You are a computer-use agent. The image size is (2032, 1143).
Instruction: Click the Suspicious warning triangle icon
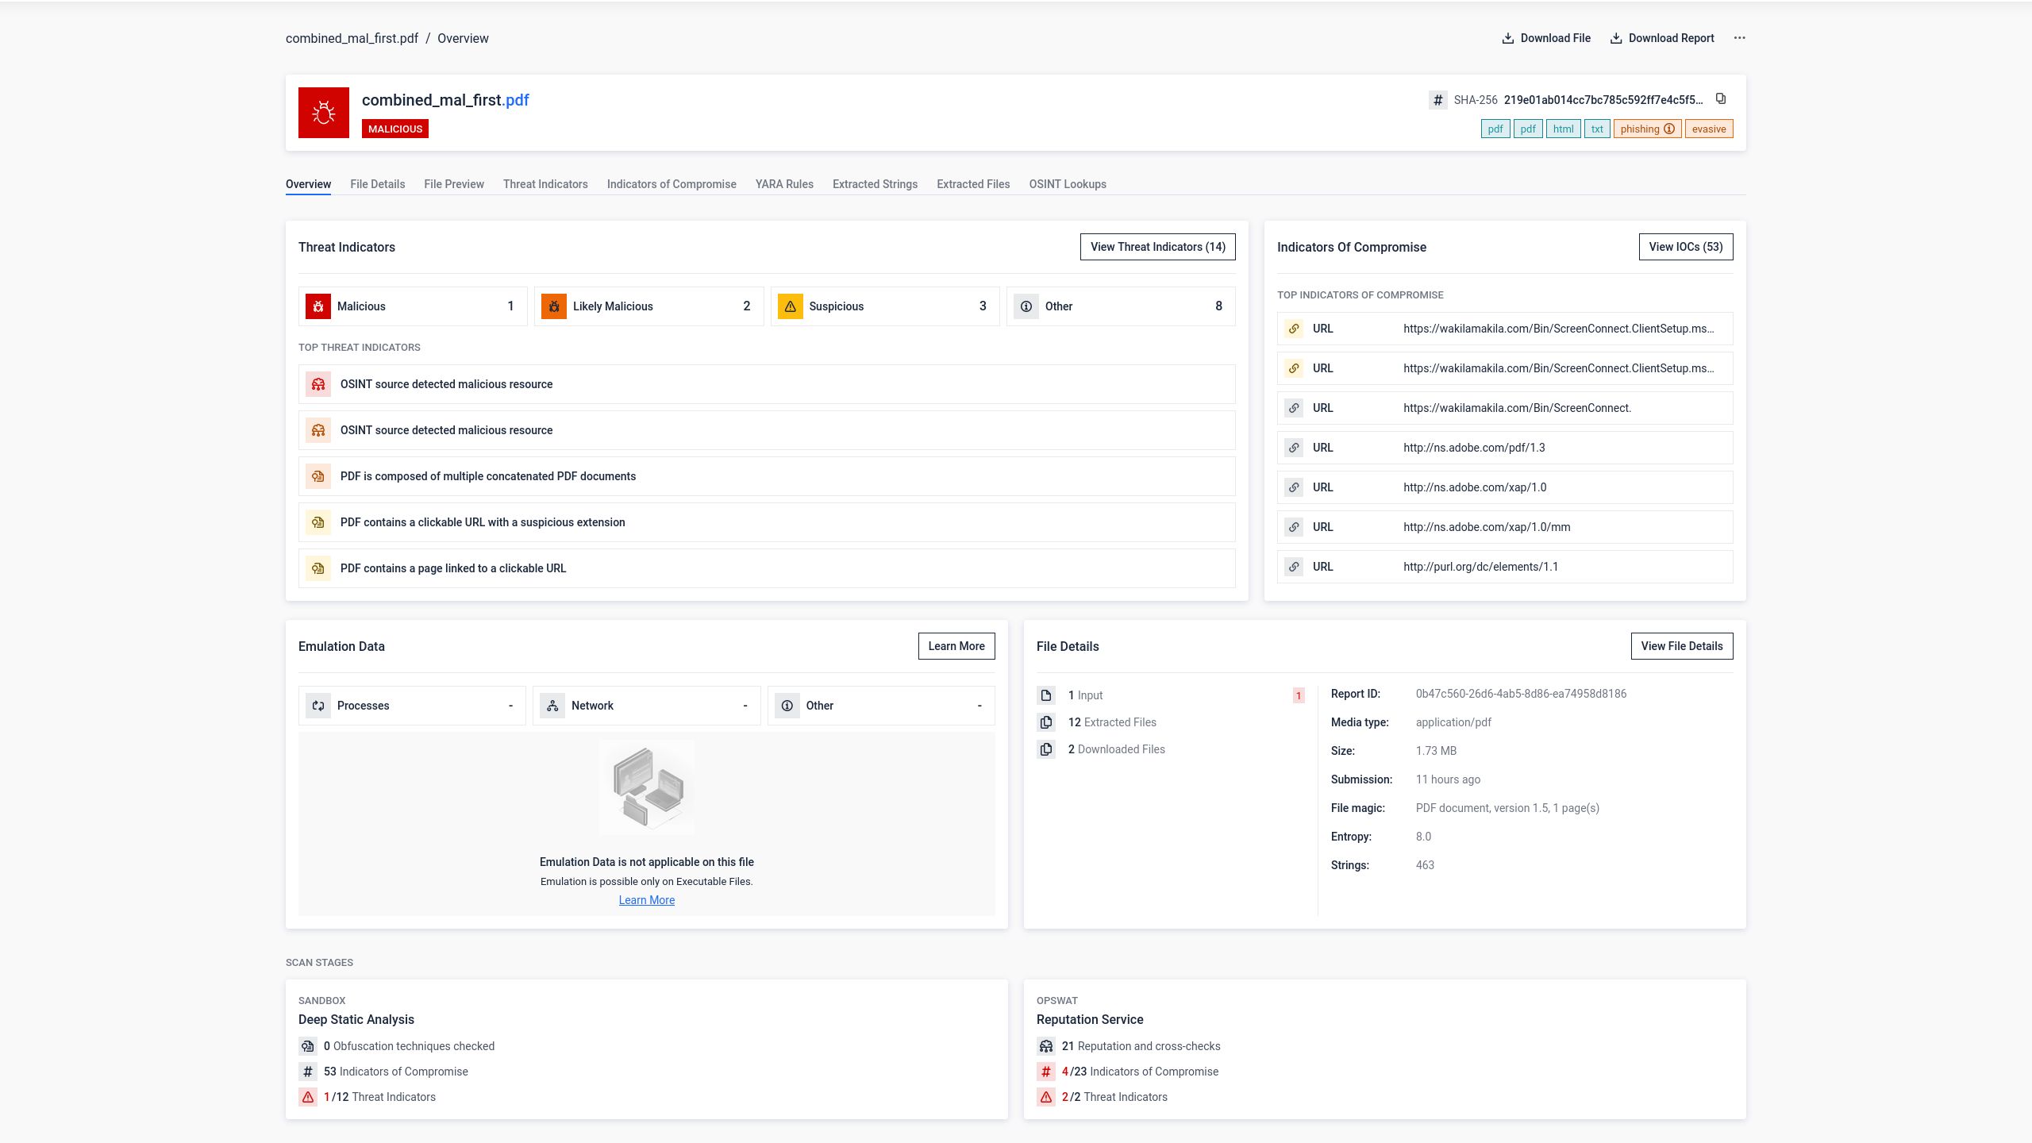coord(790,306)
